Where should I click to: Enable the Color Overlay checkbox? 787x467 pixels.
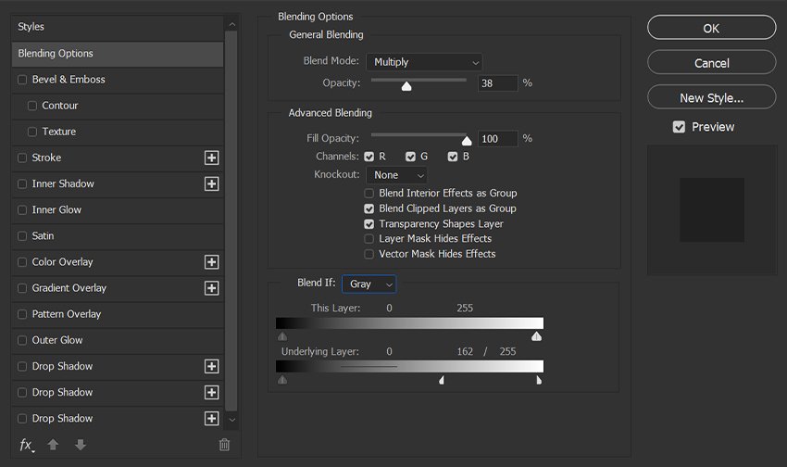tap(22, 262)
